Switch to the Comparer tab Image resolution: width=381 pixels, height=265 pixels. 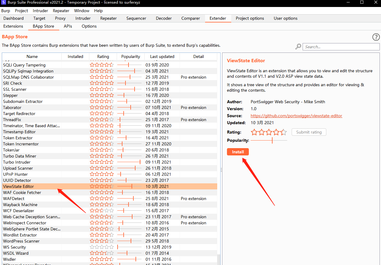190,18
